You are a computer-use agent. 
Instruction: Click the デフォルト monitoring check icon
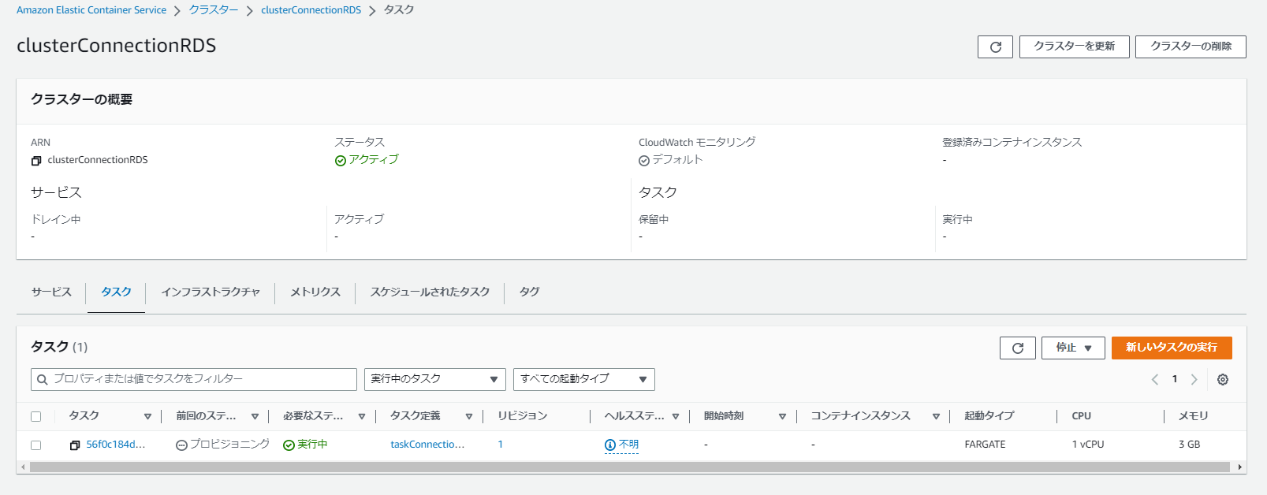tap(644, 161)
